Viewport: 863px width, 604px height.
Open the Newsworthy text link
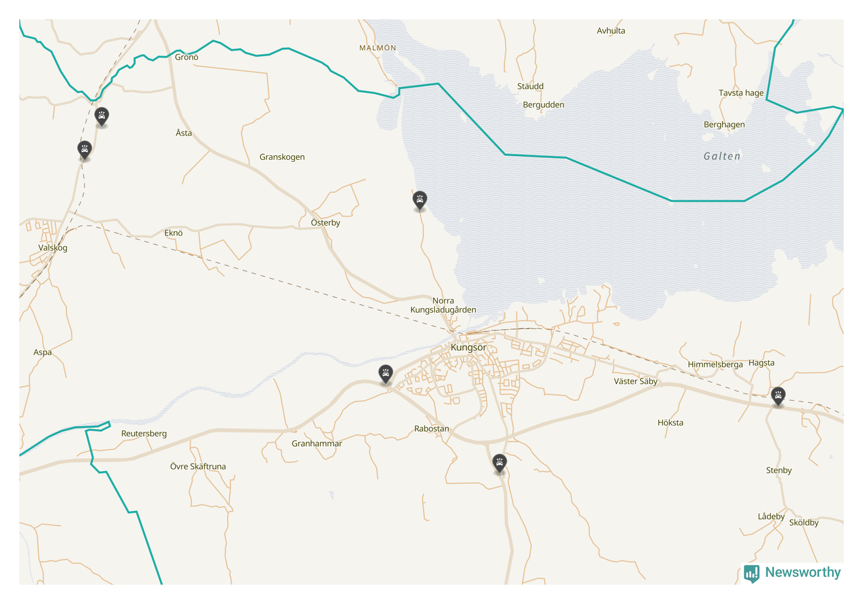(x=802, y=572)
